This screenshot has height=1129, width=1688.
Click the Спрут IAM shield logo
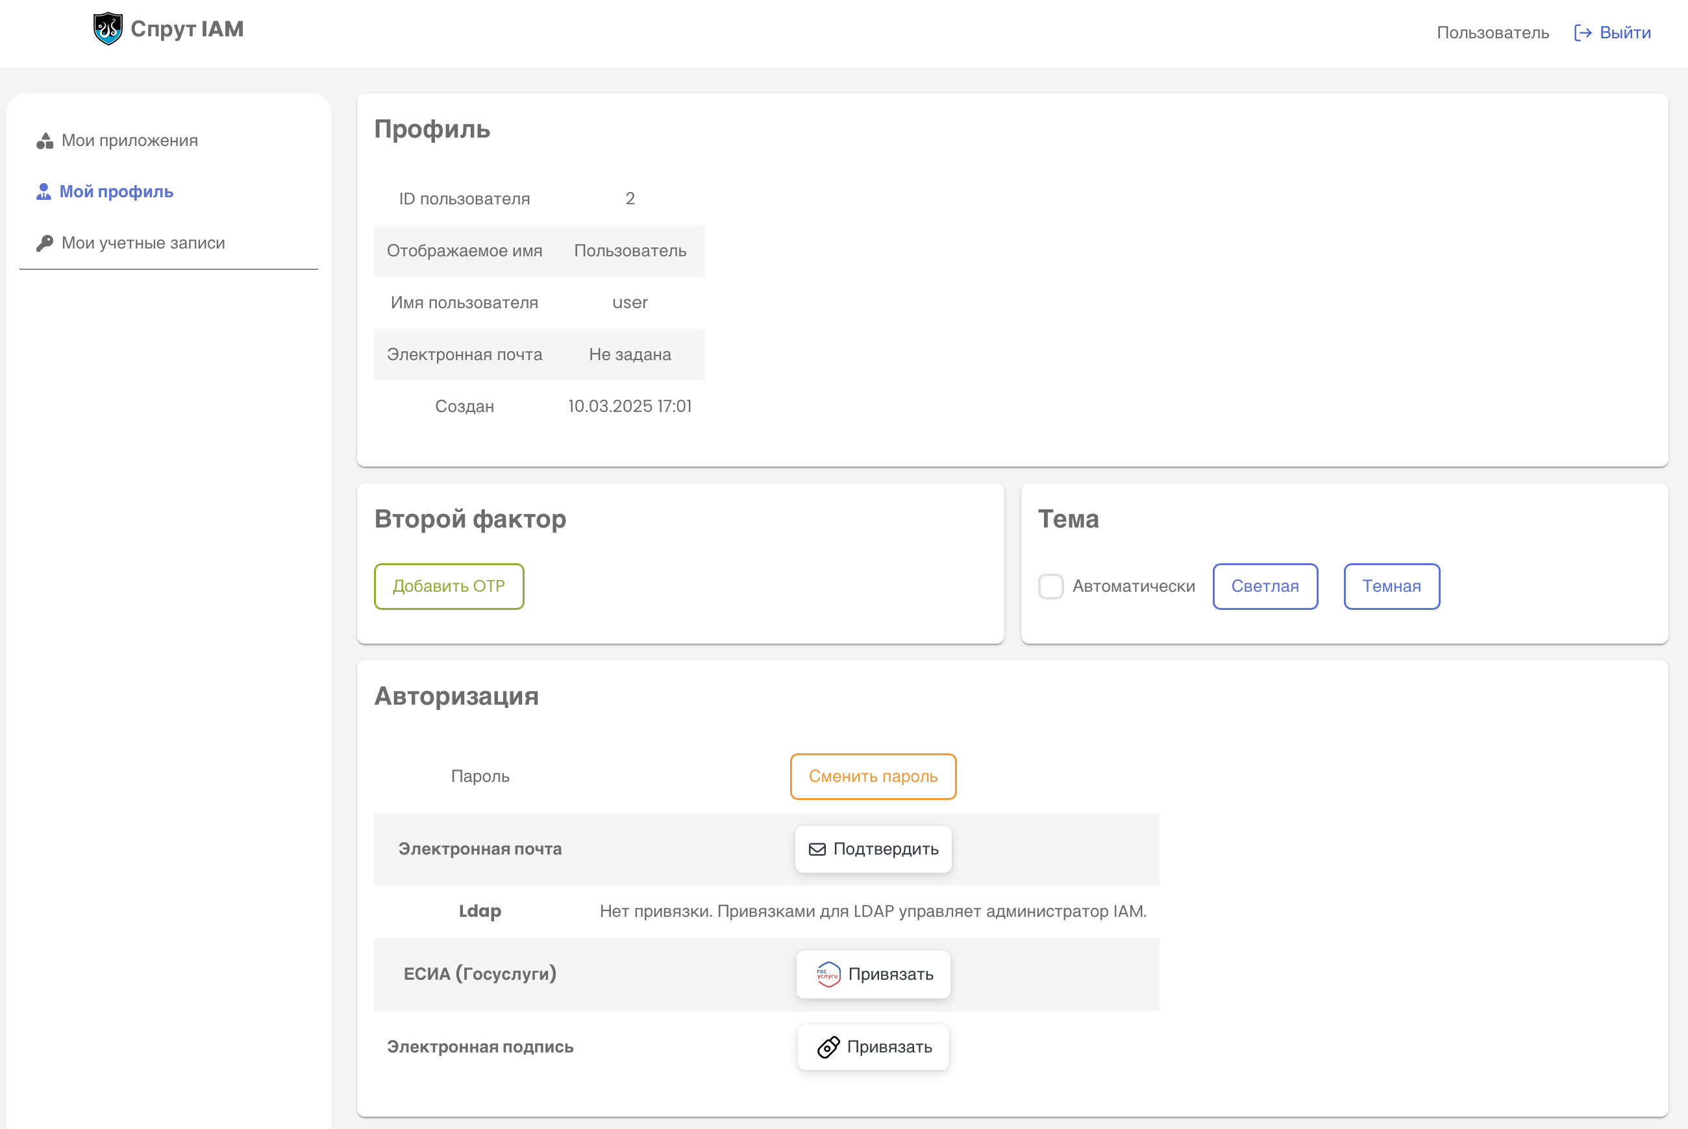pyautogui.click(x=108, y=29)
